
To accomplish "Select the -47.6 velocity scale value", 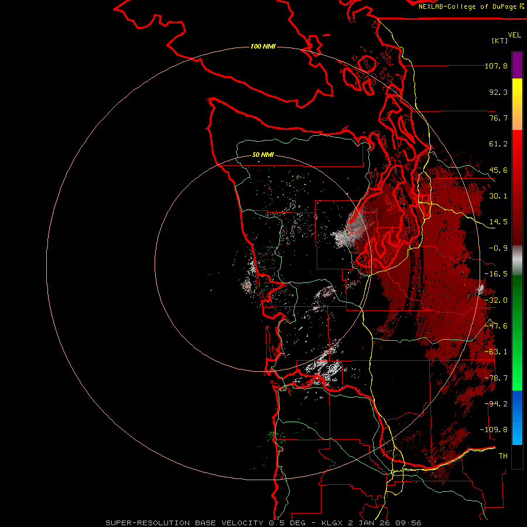I will coord(496,326).
